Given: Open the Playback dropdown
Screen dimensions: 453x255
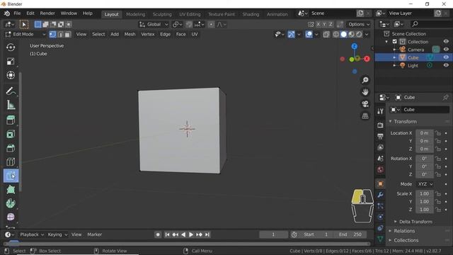Looking at the screenshot, I should click(x=32, y=234).
